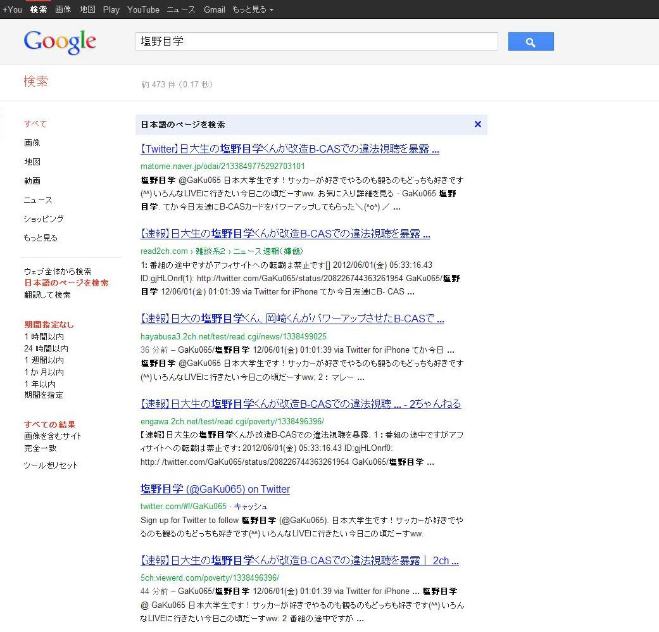
Task: Open 画像 in the top black bar
Action: [63, 9]
